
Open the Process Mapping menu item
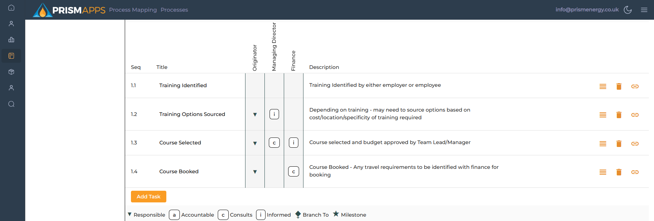tap(133, 10)
